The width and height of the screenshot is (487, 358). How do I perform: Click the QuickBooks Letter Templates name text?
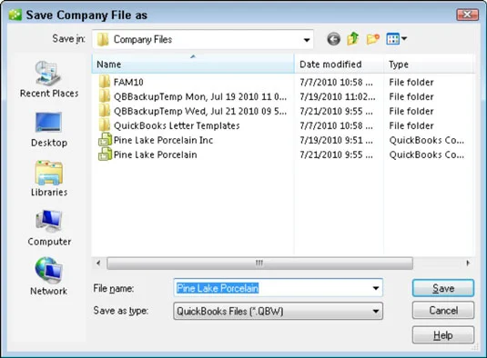177,125
